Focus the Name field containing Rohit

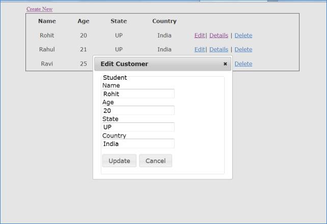(x=138, y=94)
